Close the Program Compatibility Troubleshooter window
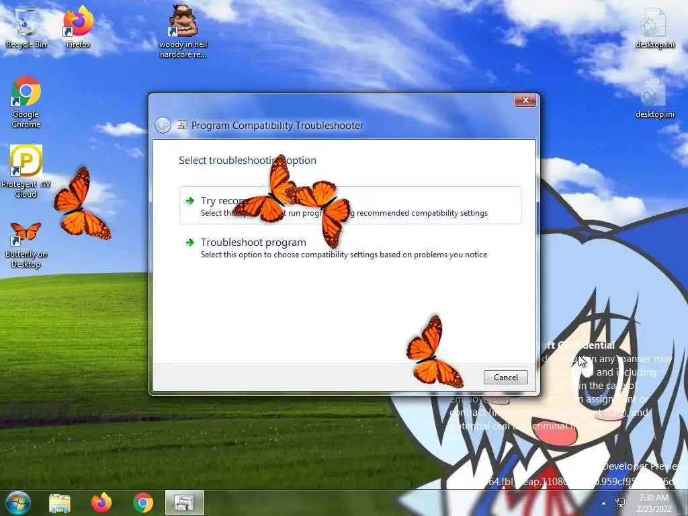 (x=525, y=101)
